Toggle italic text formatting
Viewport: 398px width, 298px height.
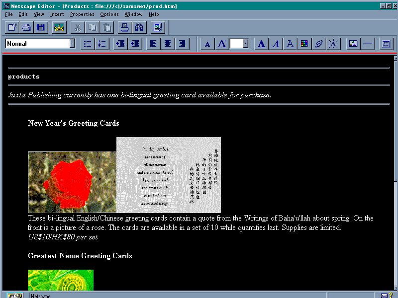[276, 44]
